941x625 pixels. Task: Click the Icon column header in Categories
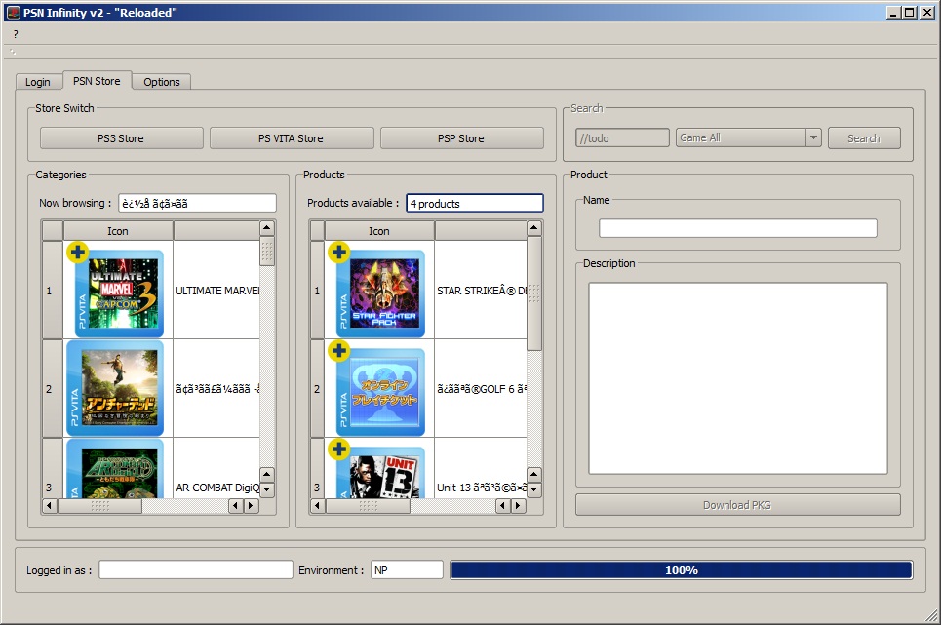point(118,231)
